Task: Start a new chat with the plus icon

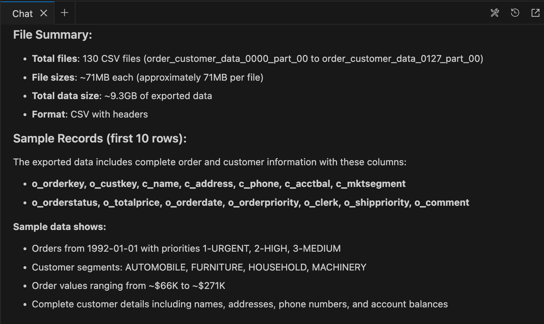Action: tap(64, 13)
